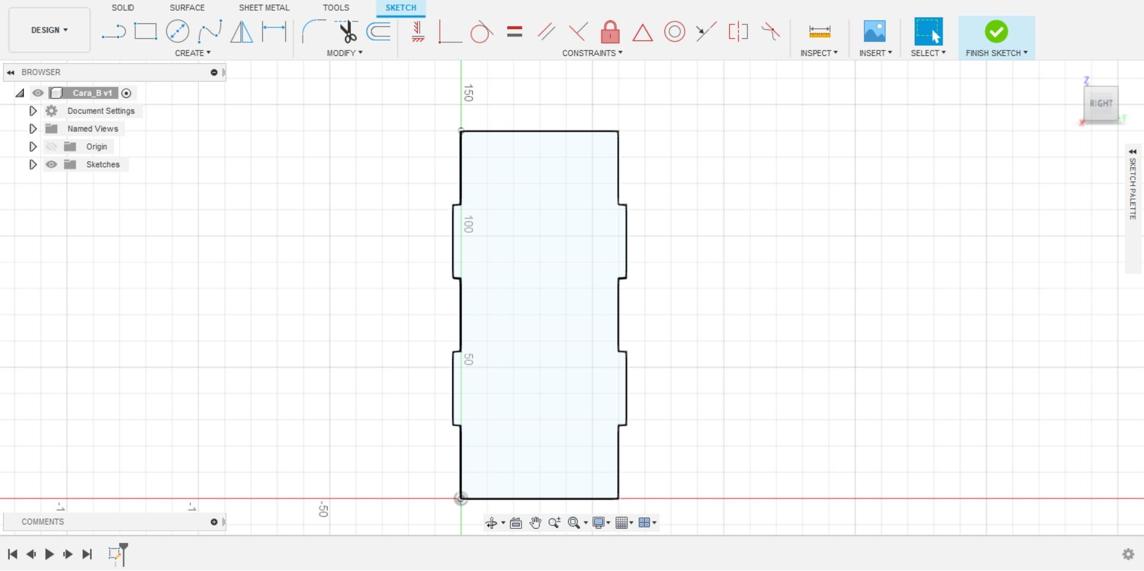Viewport: 1144px width, 571px height.
Task: Open the DESIGN workspace dropdown
Action: pyautogui.click(x=49, y=30)
